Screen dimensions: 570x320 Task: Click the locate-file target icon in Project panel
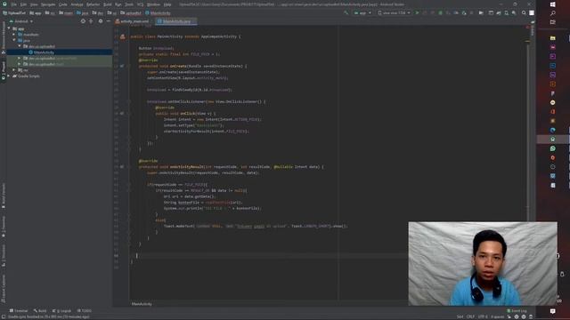point(83,21)
